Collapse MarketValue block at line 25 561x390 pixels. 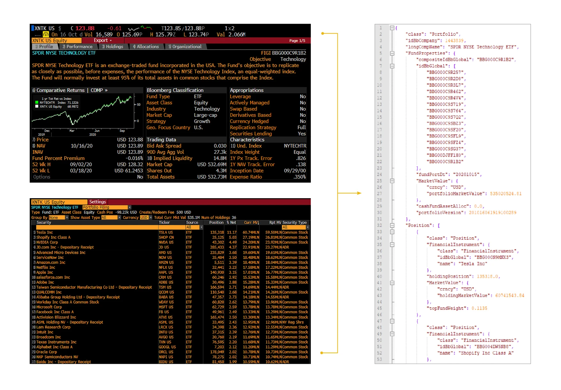click(x=392, y=181)
